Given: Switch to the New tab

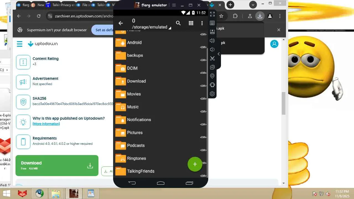Looking at the screenshot, I should click(x=38, y=5).
